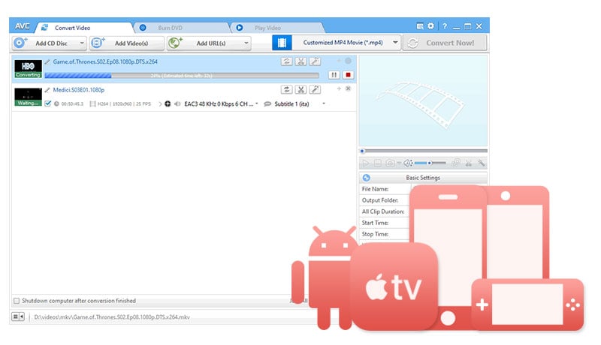This screenshot has width=601, height=345.
Task: Click the Convert Now! button
Action: pos(445,43)
